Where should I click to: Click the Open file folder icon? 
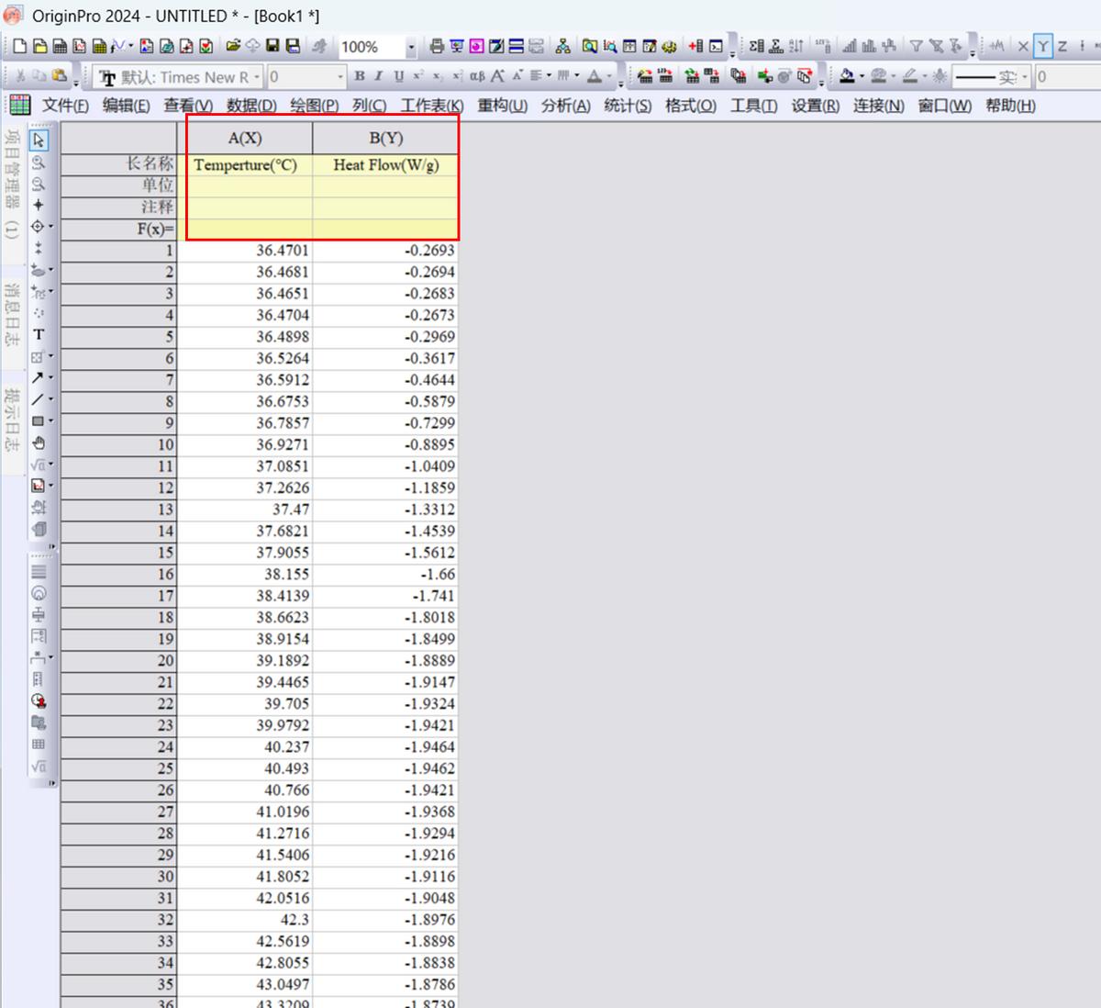(233, 46)
